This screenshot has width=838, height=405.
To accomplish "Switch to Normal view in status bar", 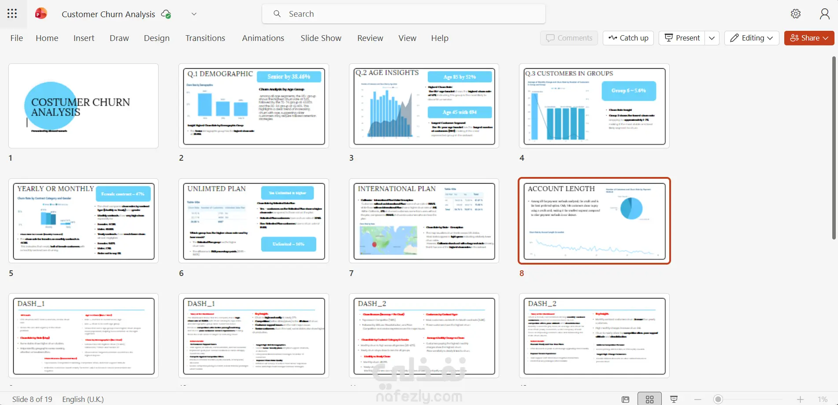I will (x=626, y=399).
